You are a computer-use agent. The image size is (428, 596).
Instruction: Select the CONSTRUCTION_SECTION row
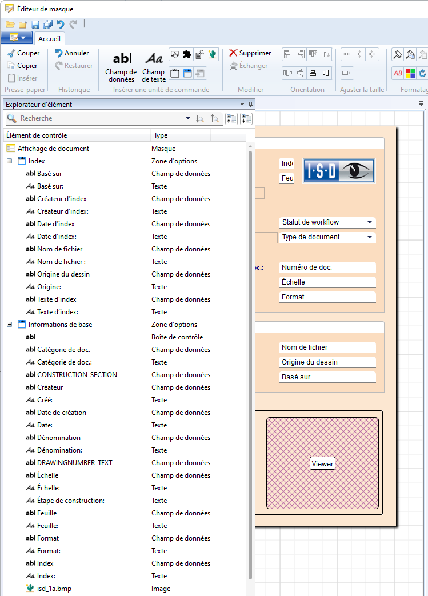pos(125,375)
